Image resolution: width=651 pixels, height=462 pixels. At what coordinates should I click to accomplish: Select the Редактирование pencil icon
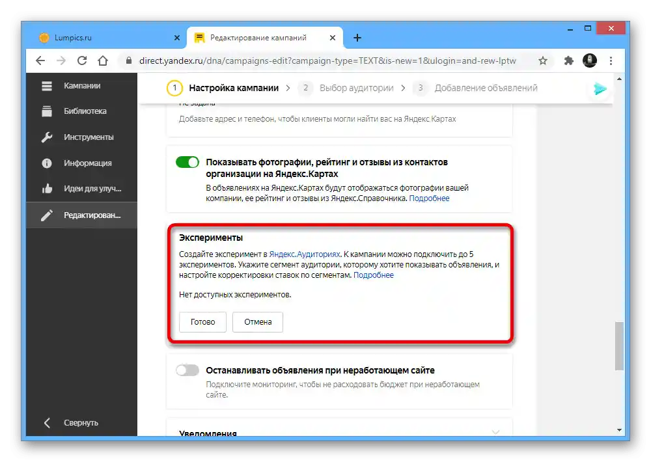(47, 215)
